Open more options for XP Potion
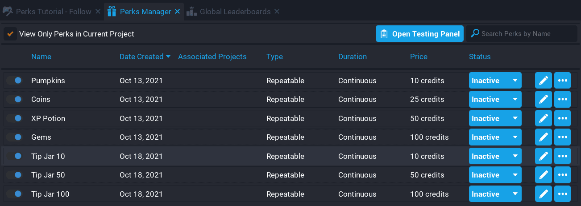The width and height of the screenshot is (581, 206). [562, 118]
